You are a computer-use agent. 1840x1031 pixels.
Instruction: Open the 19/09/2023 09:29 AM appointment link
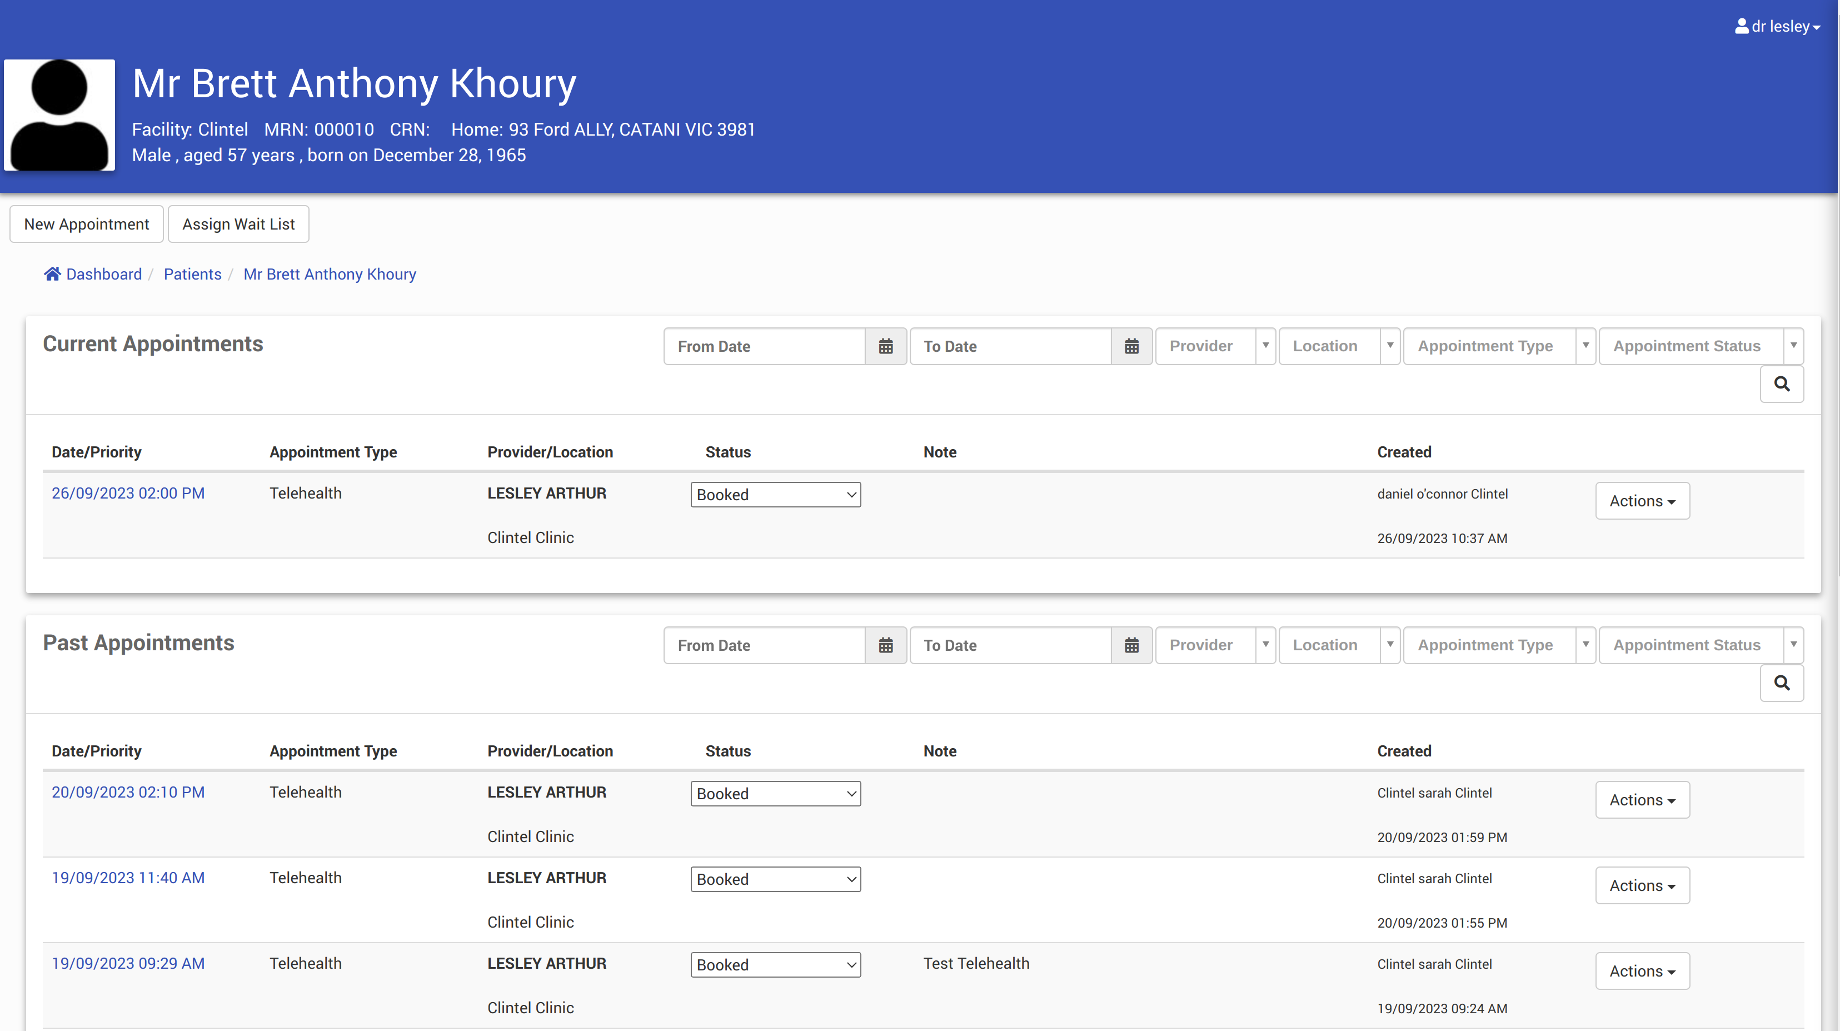(x=128, y=963)
